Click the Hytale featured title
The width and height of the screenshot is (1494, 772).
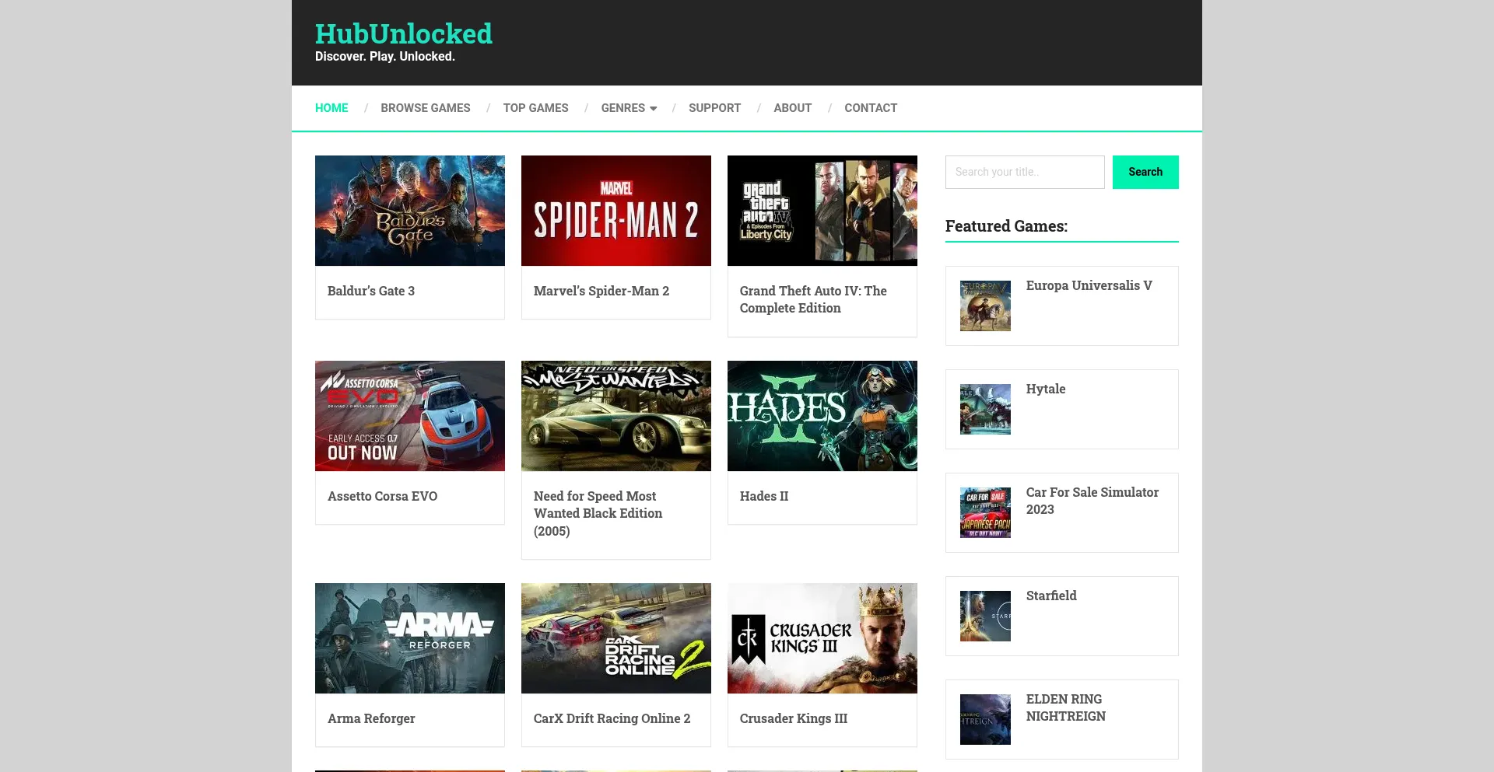coord(1046,389)
